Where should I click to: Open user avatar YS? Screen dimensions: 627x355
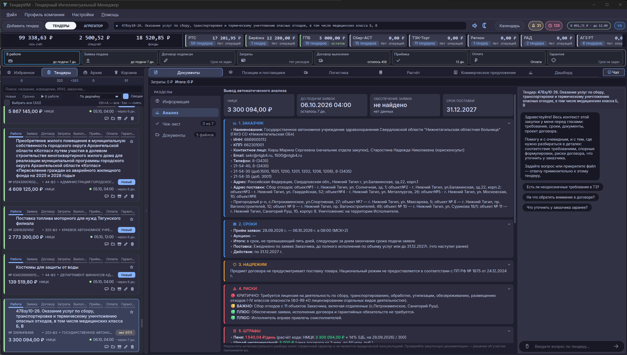pos(620,26)
